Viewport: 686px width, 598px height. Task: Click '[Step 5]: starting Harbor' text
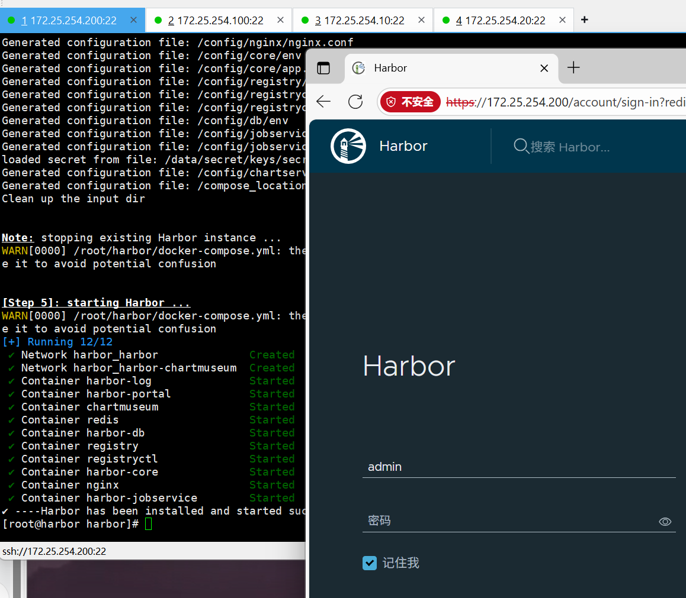[96, 303]
